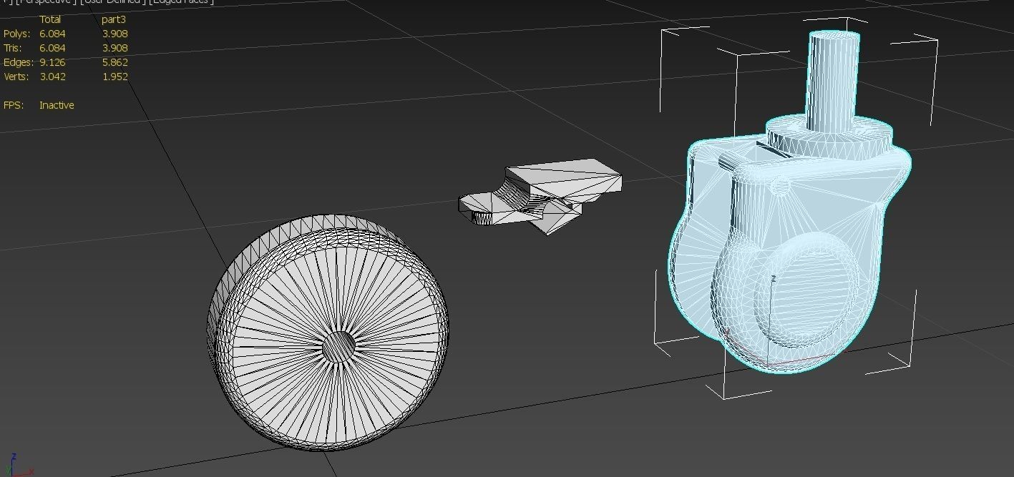Screen dimensions: 1014x477
Task: Click the total verts value 3.042
Action: pos(52,77)
